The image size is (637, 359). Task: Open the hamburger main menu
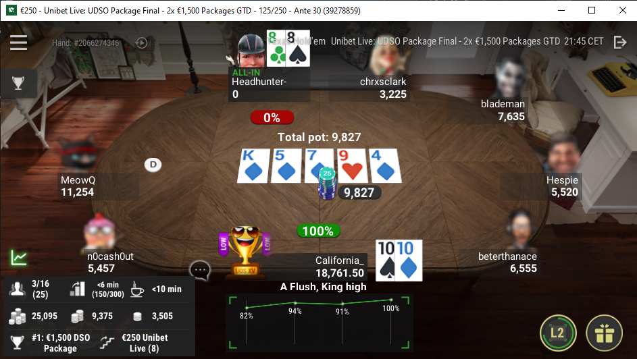click(x=19, y=43)
